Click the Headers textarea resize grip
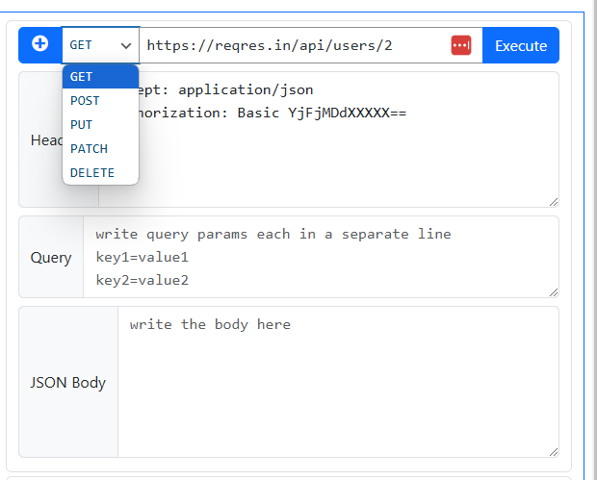This screenshot has height=480, width=597. coord(553,200)
